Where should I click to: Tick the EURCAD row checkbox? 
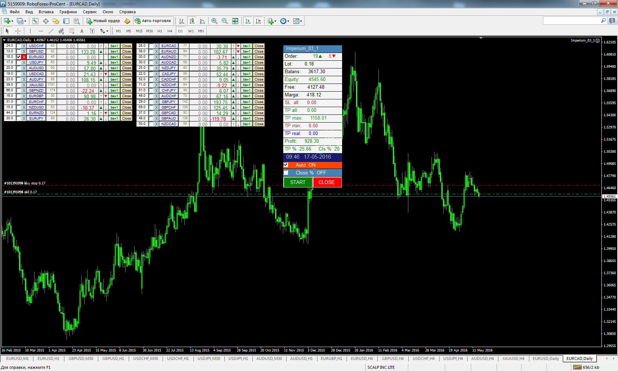(151, 46)
